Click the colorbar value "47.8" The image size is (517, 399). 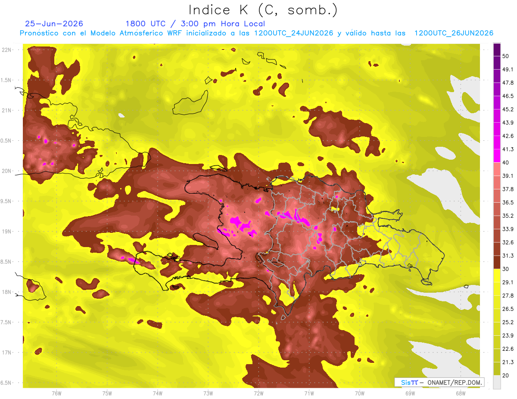coord(508,83)
